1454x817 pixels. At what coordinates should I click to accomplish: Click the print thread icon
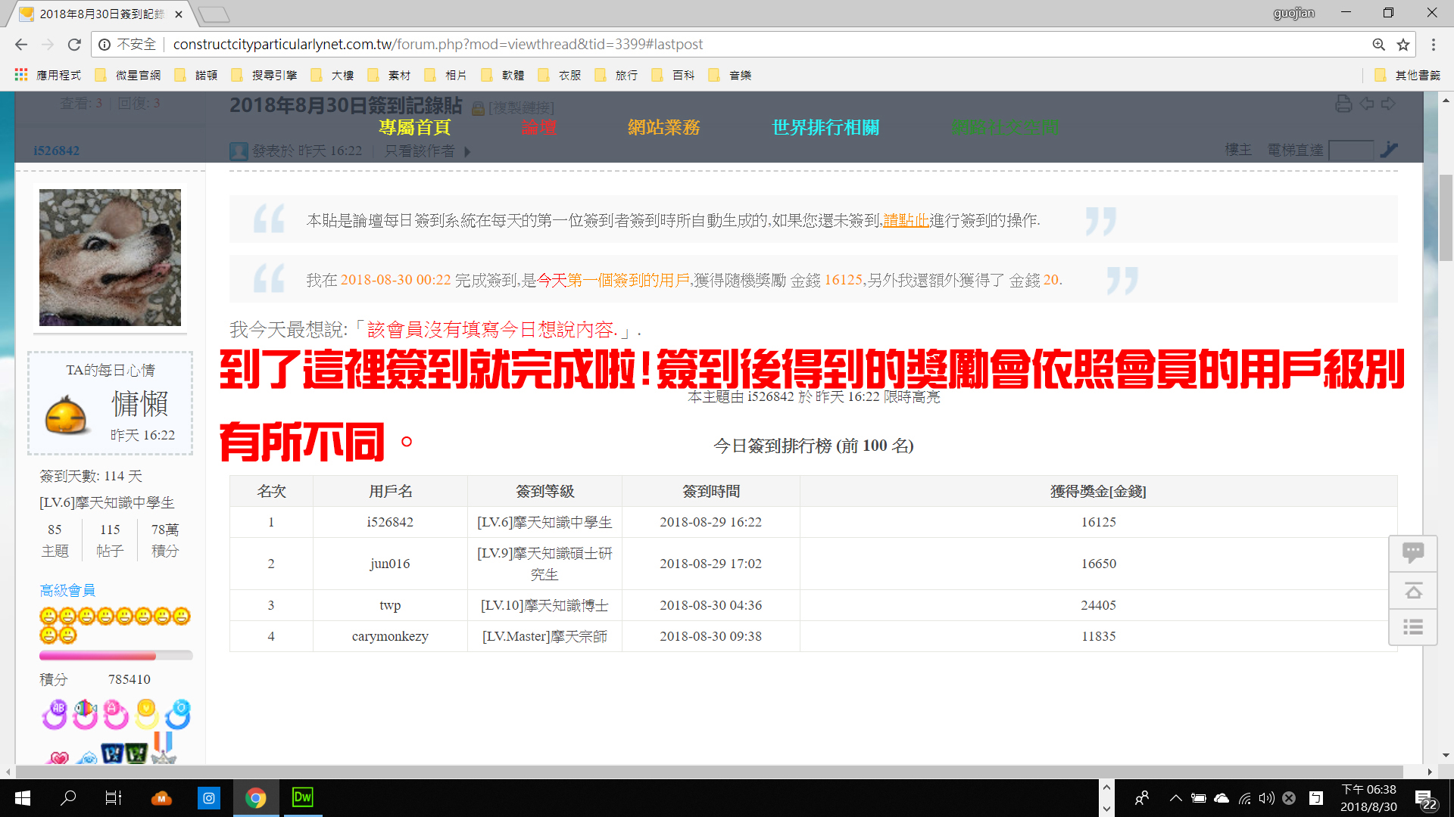pyautogui.click(x=1343, y=104)
